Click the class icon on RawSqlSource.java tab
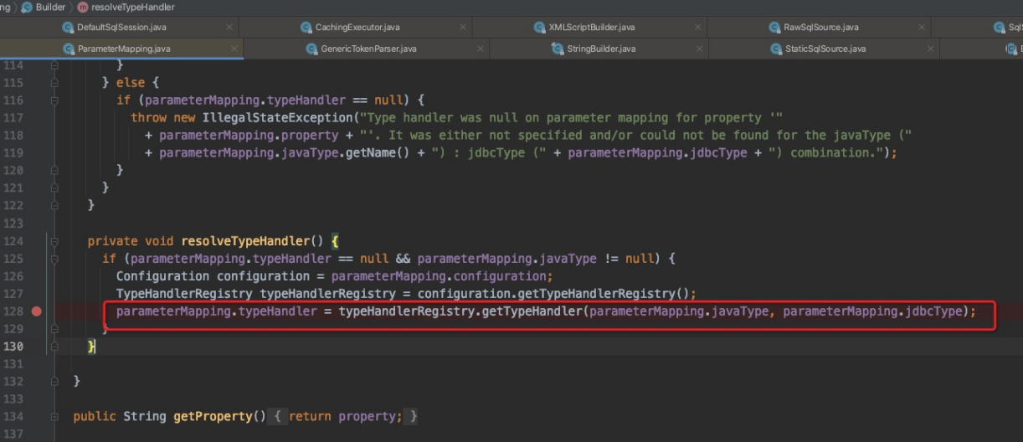The image size is (1023, 442). 774,28
